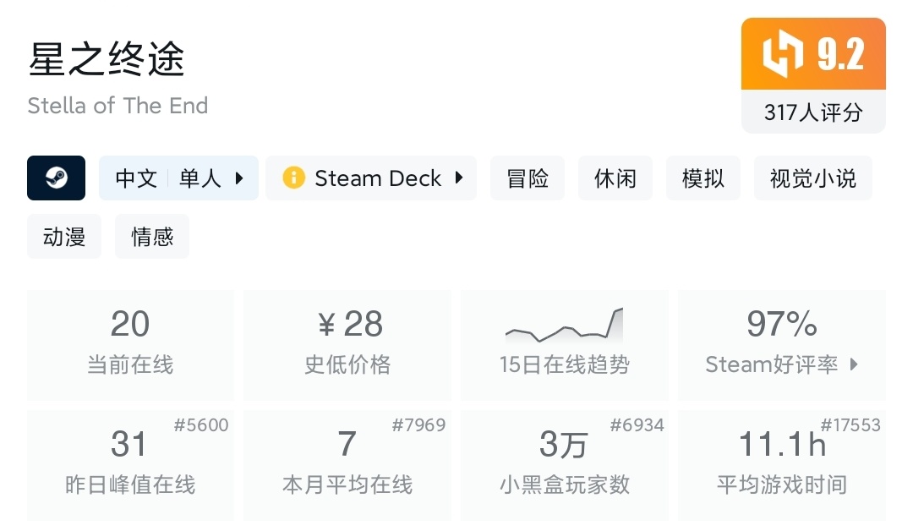Open the Steam好评率 details arrow
Viewport: 913px width, 531px height.
tap(854, 364)
